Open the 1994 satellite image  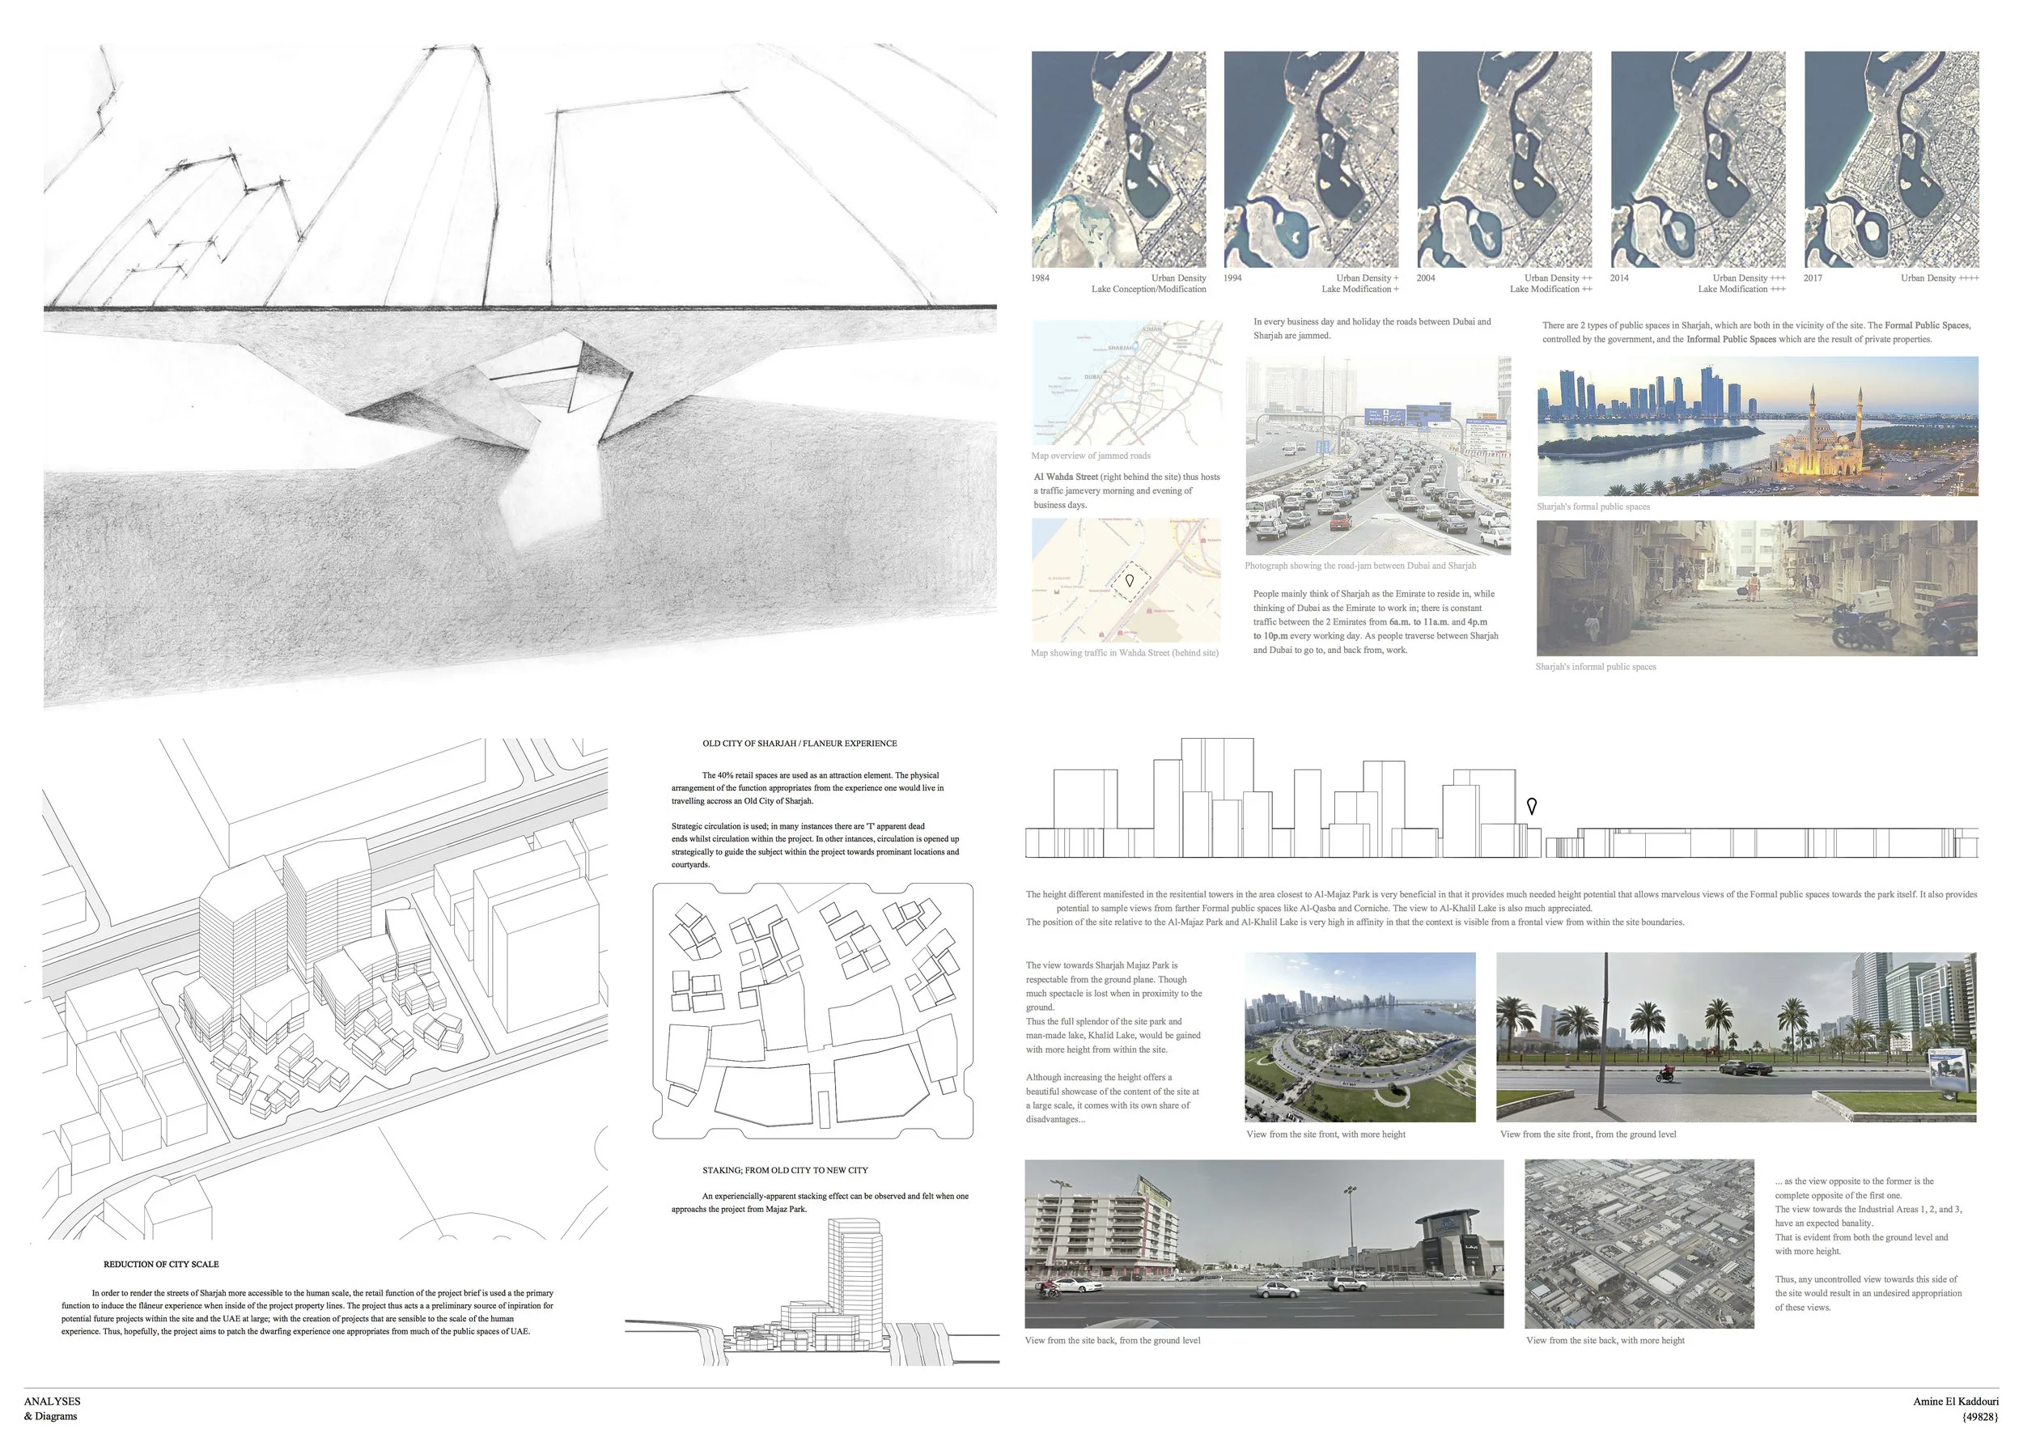click(x=1310, y=159)
